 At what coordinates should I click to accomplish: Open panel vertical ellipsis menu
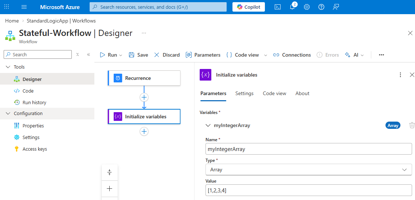pyautogui.click(x=400, y=75)
